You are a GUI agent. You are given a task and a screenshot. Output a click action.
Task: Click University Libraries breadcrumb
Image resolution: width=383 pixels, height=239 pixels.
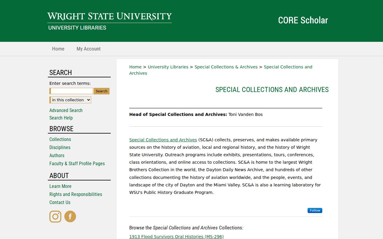pos(168,67)
